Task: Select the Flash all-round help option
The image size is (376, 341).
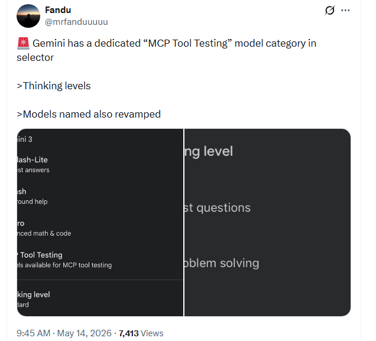Action: [x=32, y=196]
